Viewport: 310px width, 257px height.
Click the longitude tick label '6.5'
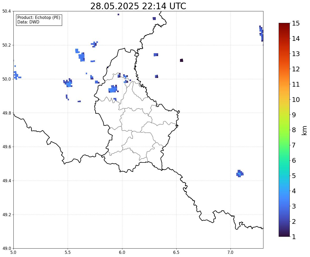tap(176, 253)
